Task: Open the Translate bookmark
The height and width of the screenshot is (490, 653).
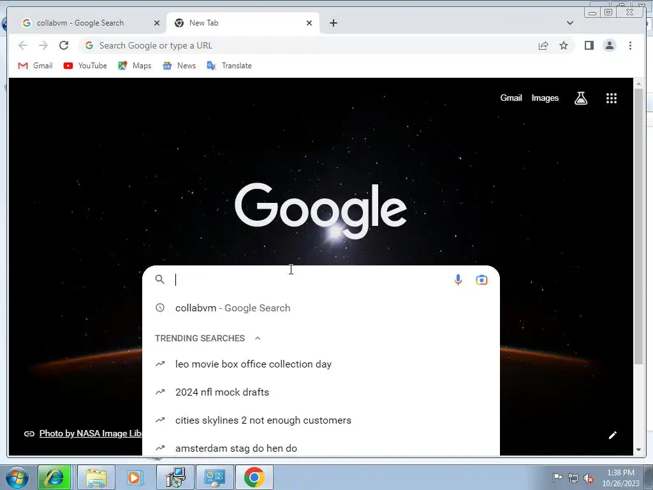Action: click(x=229, y=66)
